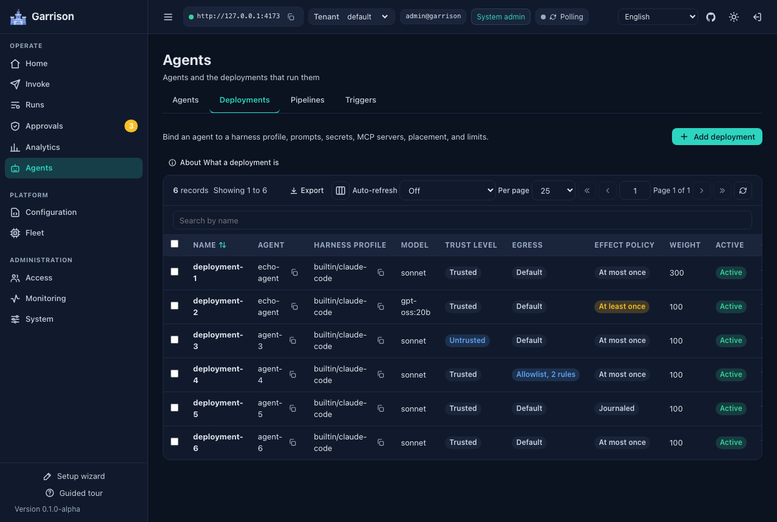777x522 pixels.
Task: Copy agent-3 name in deployment-3 row
Action: 293,341
